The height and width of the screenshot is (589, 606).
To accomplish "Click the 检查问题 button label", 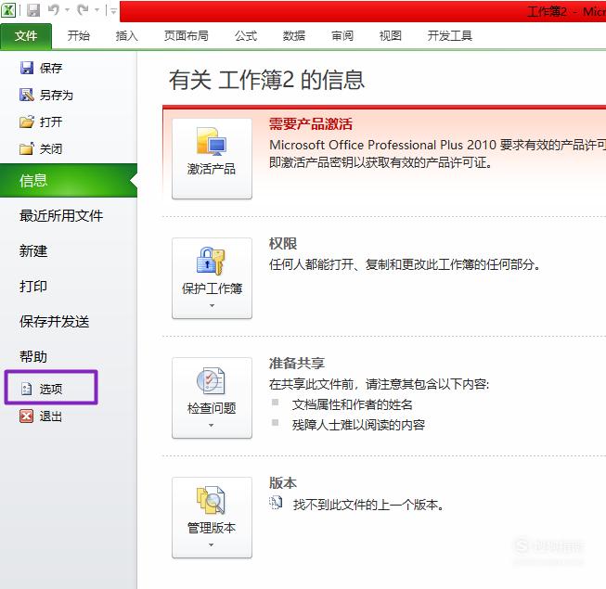I will (212, 408).
